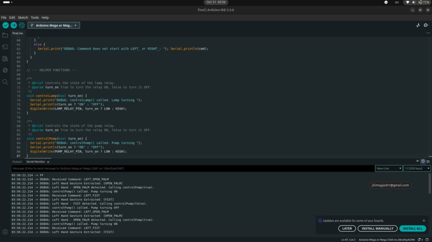Open the Sketch menu
The height and width of the screenshot is (242, 432).
pos(23,17)
